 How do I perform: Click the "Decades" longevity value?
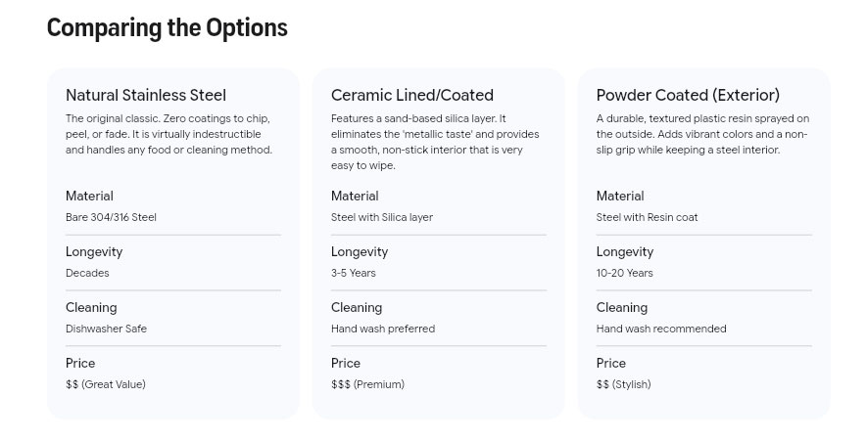point(87,273)
